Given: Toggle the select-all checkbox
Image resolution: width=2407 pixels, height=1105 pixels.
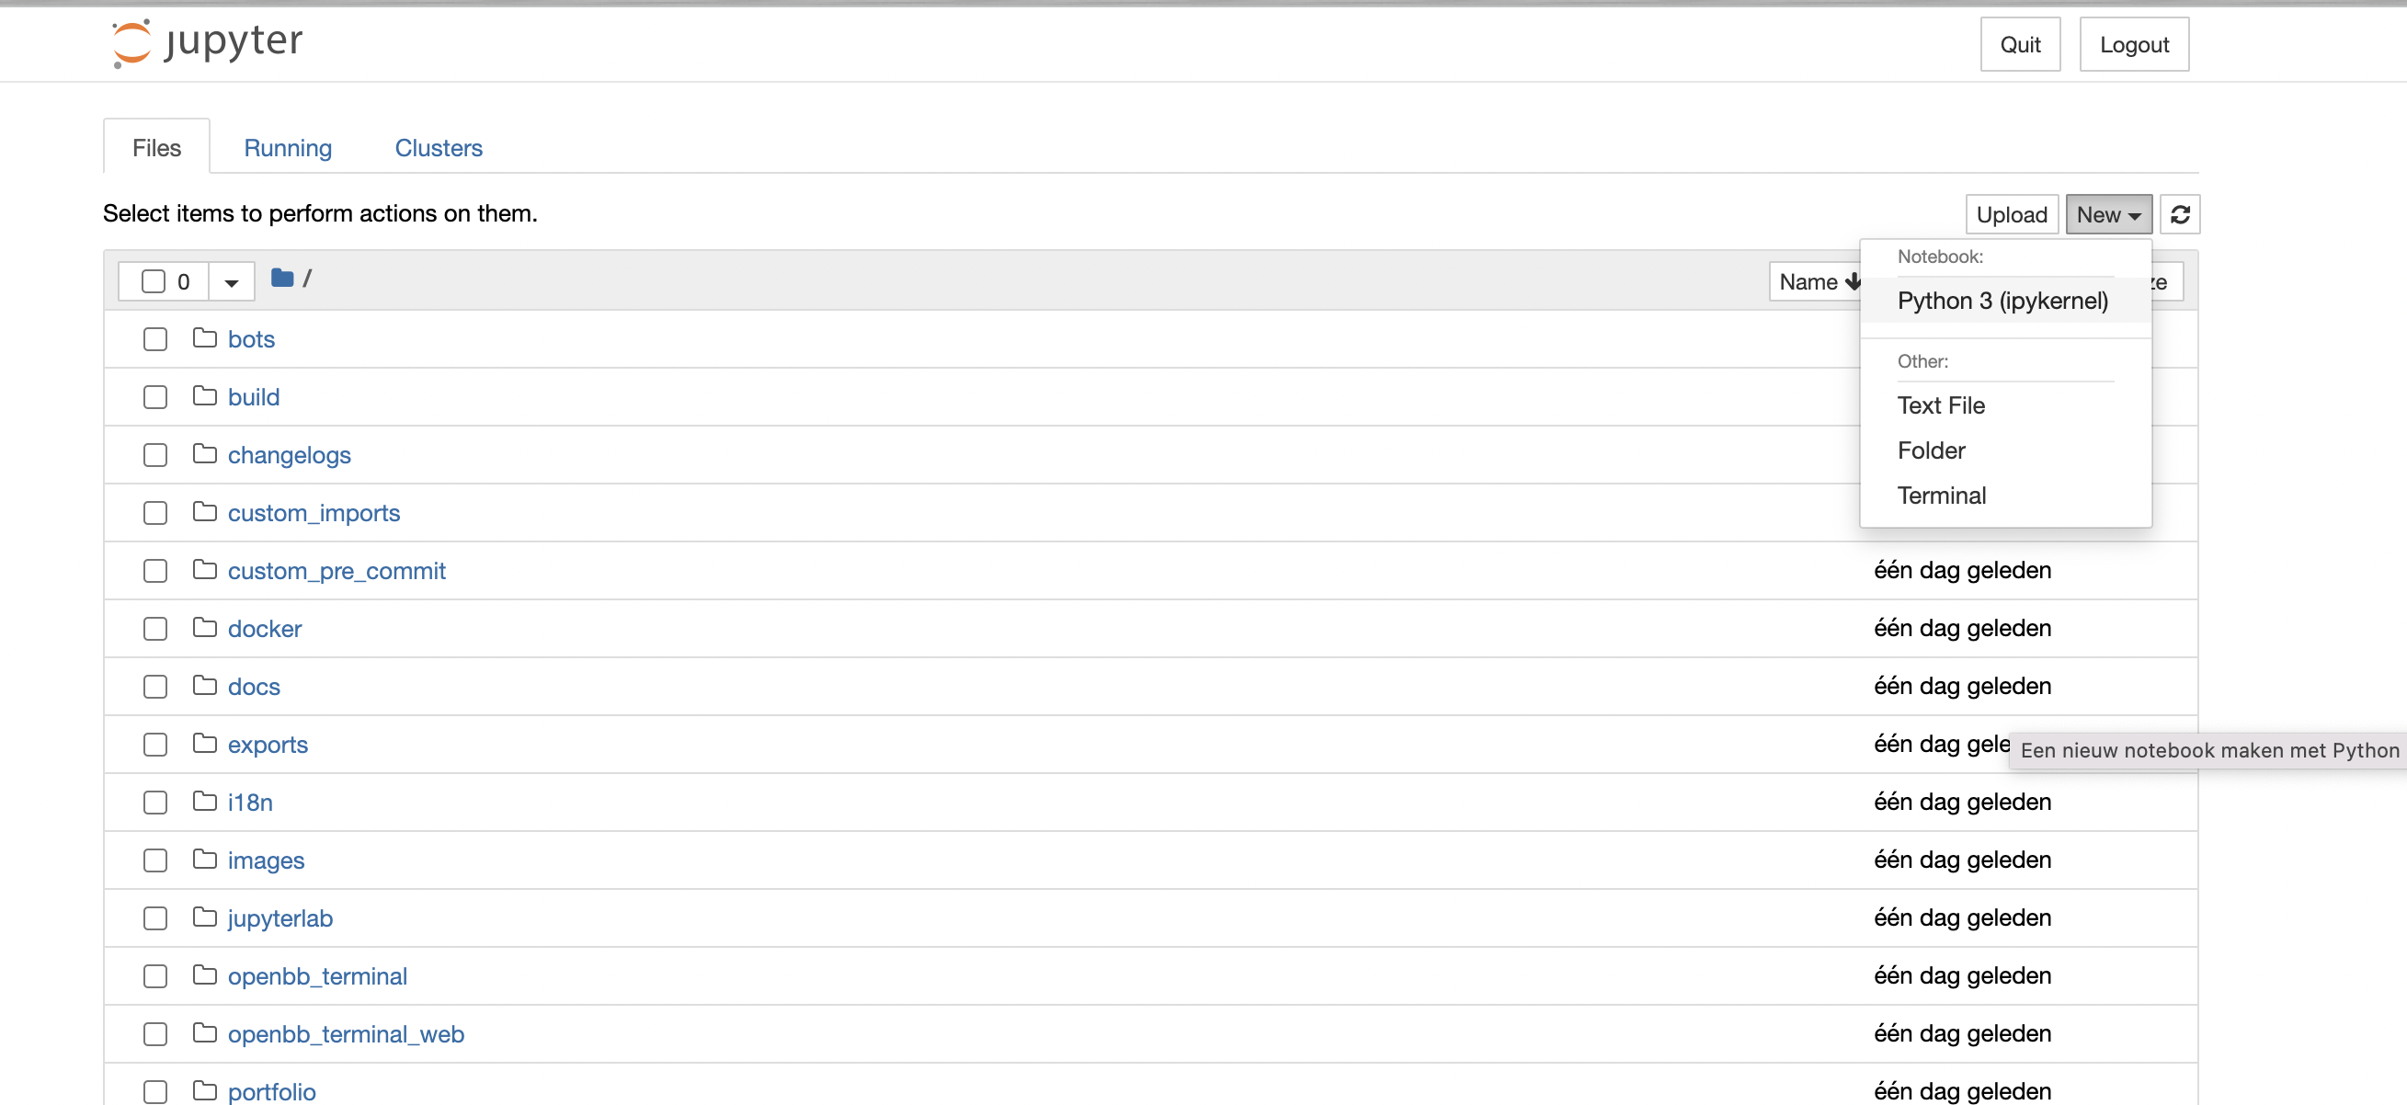Looking at the screenshot, I should (x=154, y=280).
